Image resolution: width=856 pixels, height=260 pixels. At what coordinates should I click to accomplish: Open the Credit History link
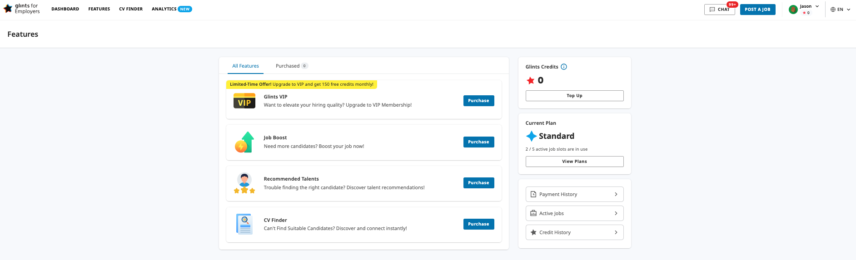574,232
